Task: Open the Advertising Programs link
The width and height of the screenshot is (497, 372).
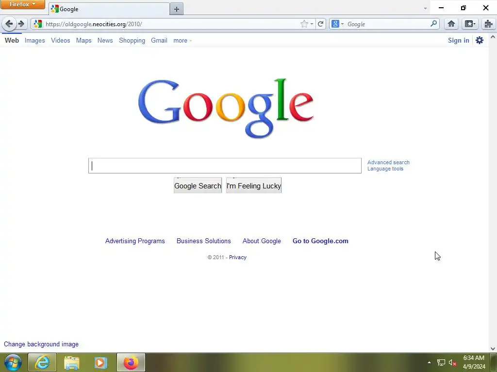Action: 135,241
